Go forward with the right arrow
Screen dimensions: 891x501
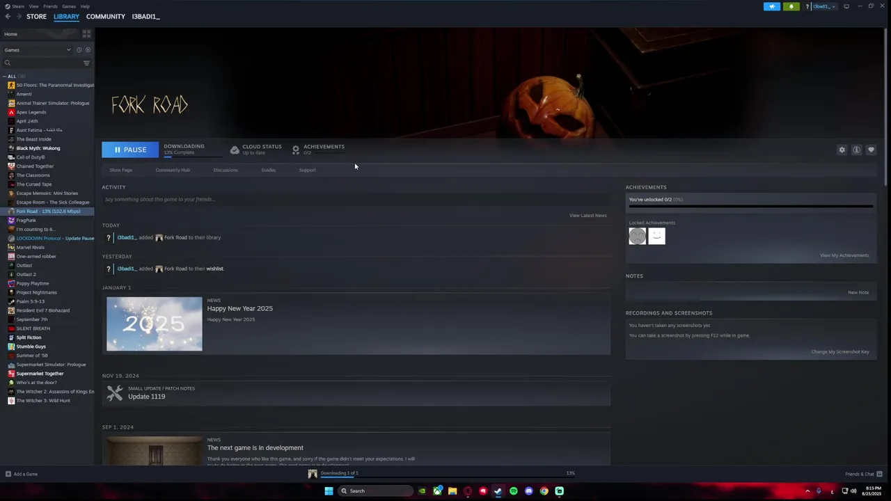pyautogui.click(x=18, y=16)
